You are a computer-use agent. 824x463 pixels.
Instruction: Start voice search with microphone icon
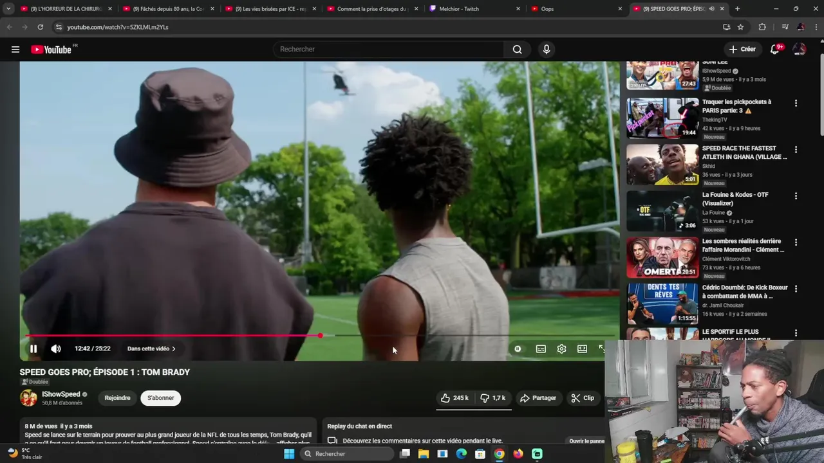click(x=547, y=50)
